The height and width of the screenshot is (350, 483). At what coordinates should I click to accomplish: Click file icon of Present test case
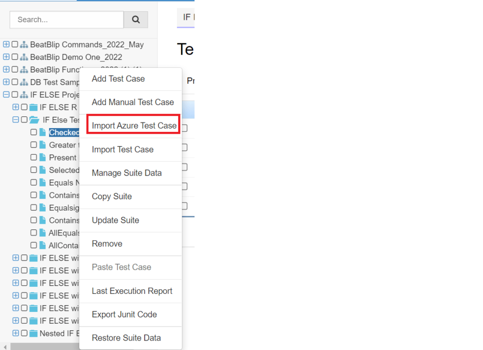(x=43, y=157)
